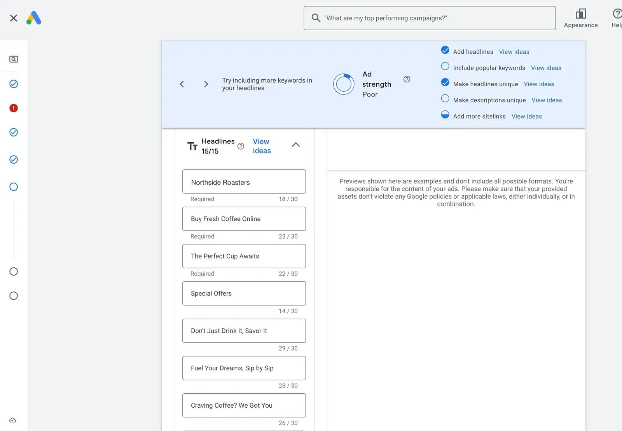Screen dimensions: 622x431
Task: Open the campaign overview search icon in sidebar
Action: [x=14, y=59]
